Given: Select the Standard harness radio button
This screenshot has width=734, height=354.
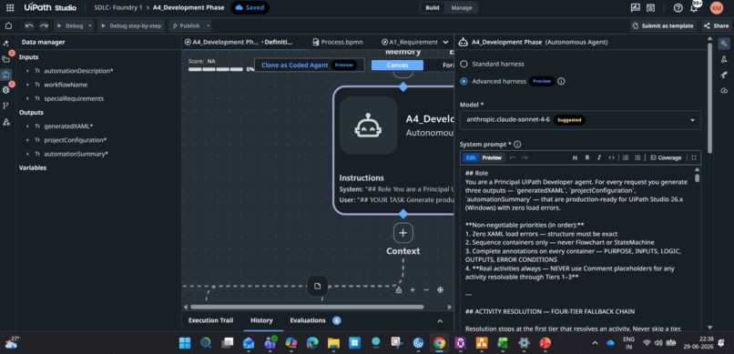Looking at the screenshot, I should point(464,64).
